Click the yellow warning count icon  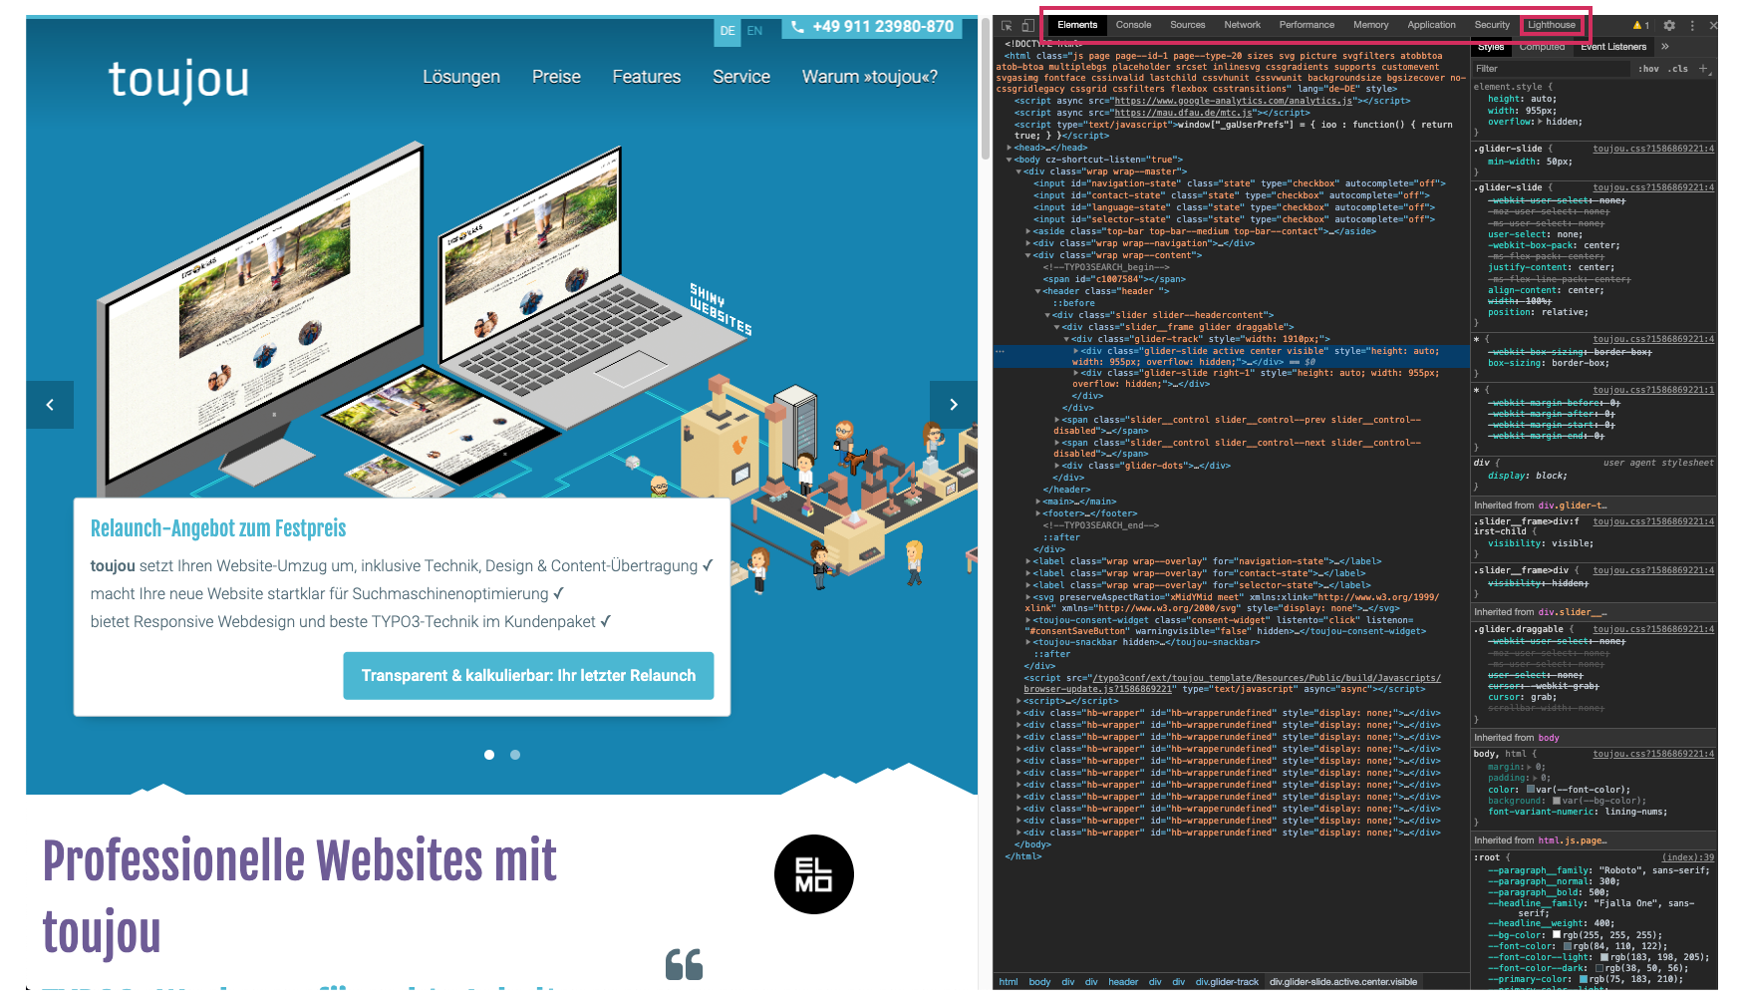pos(1641,26)
